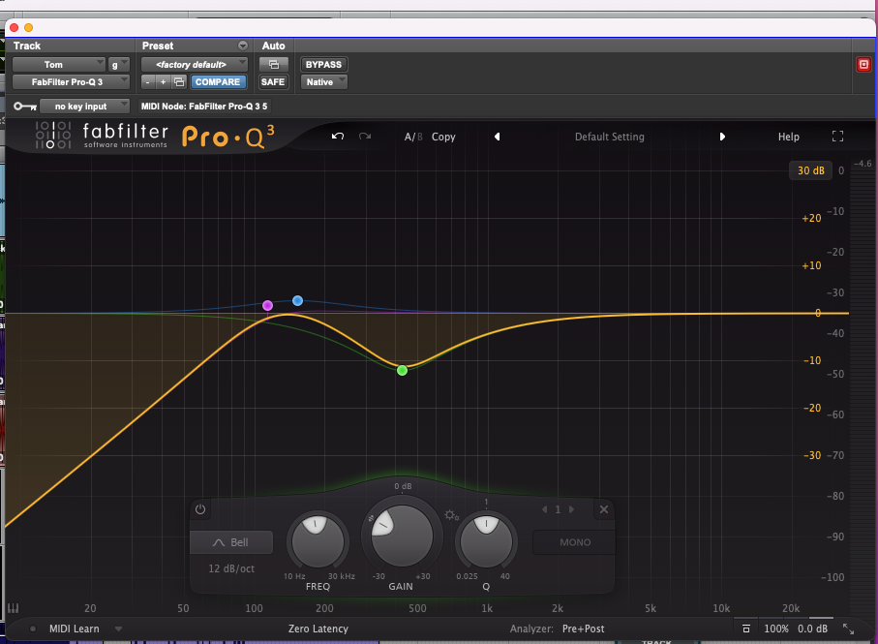
Task: Open the Pre+Post analyzer settings
Action: tap(583, 629)
